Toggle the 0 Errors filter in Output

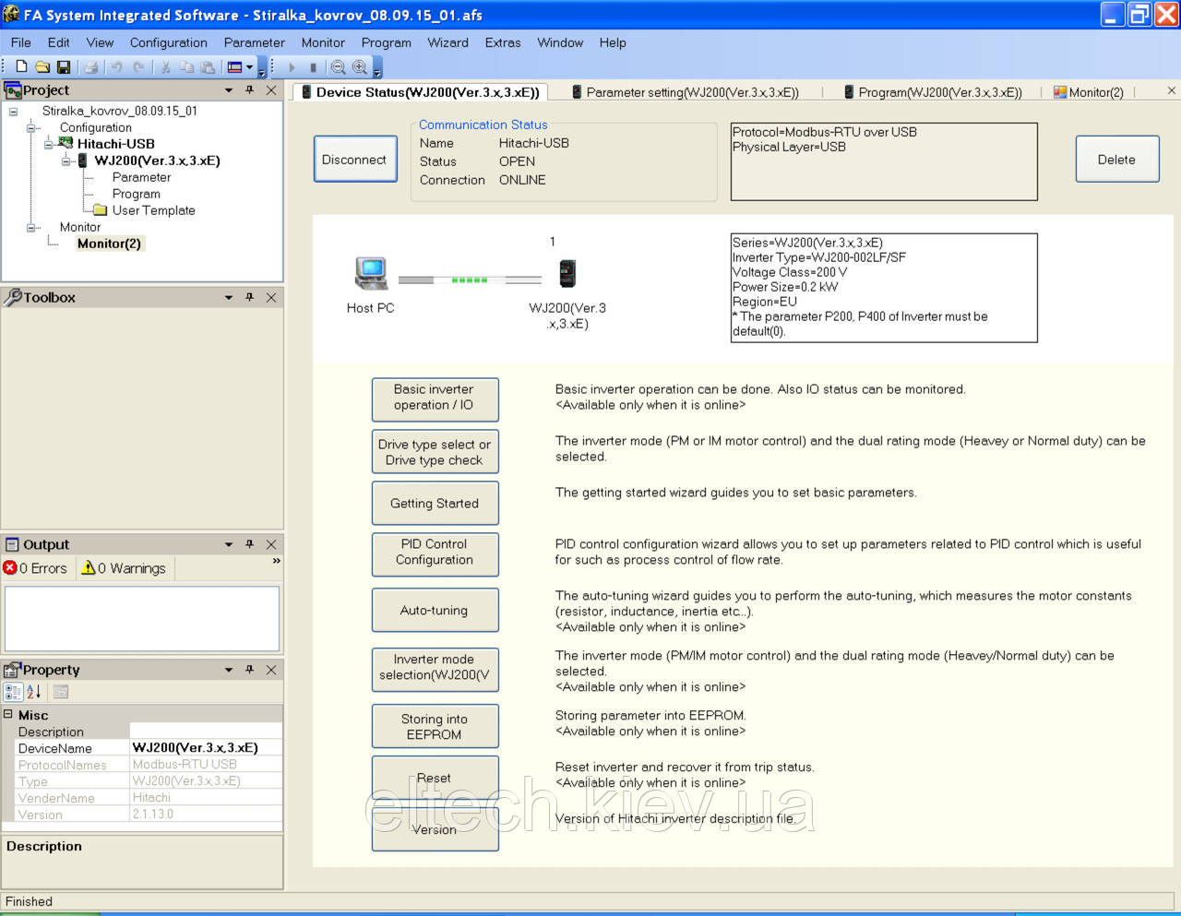click(x=36, y=568)
